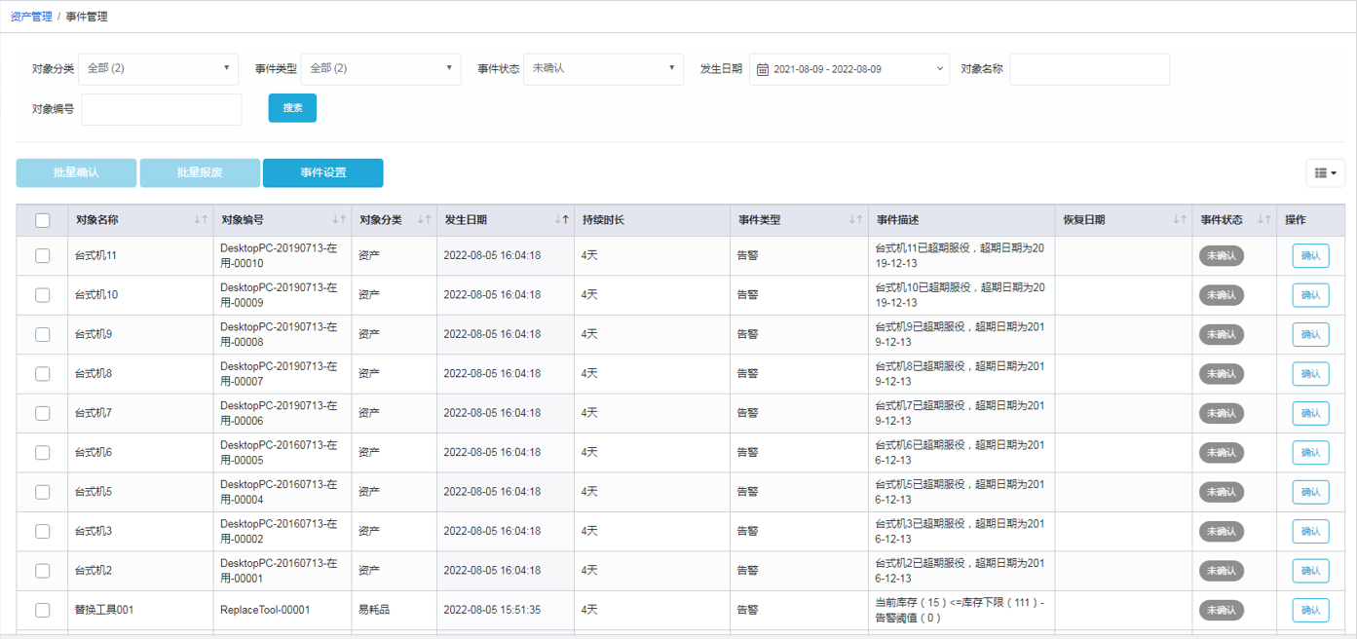Sort by 事件类型 column sort icon
Screen dimensions: 1357x639
pos(854,220)
